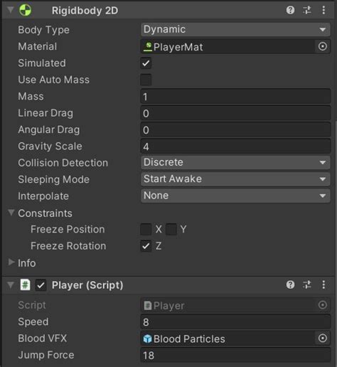
Task: Click the Freeze Rotation label
Action: point(68,246)
